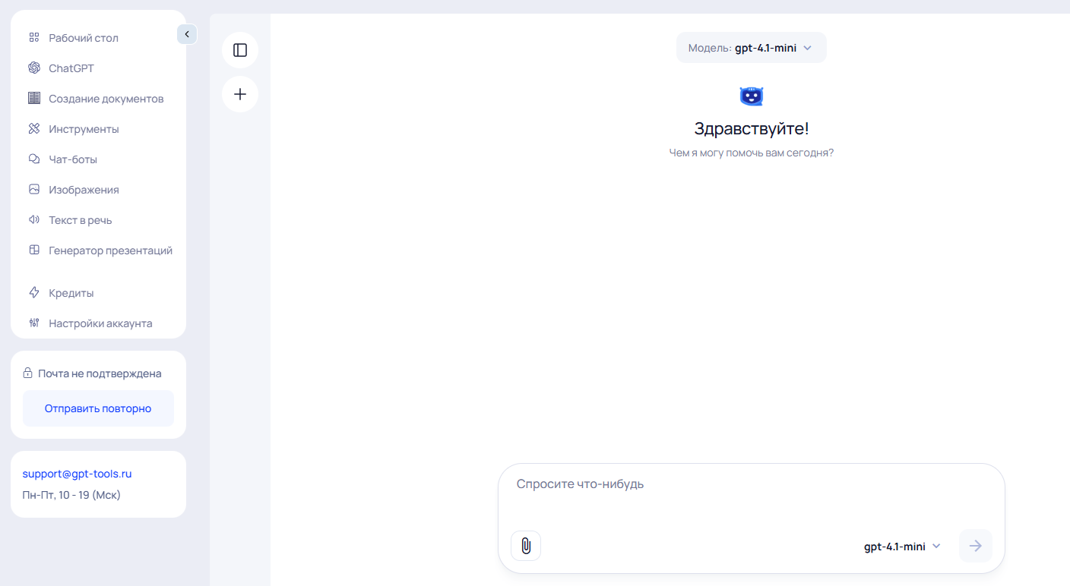Click the support@gpt-tools.ru email link
Image resolution: width=1070 pixels, height=586 pixels.
pyautogui.click(x=77, y=474)
